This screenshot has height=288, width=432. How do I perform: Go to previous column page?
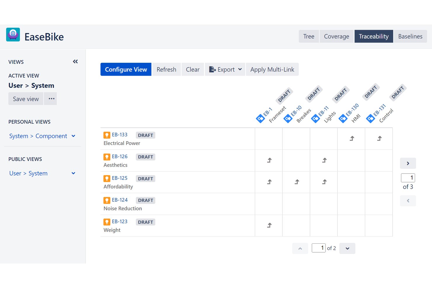click(408, 201)
